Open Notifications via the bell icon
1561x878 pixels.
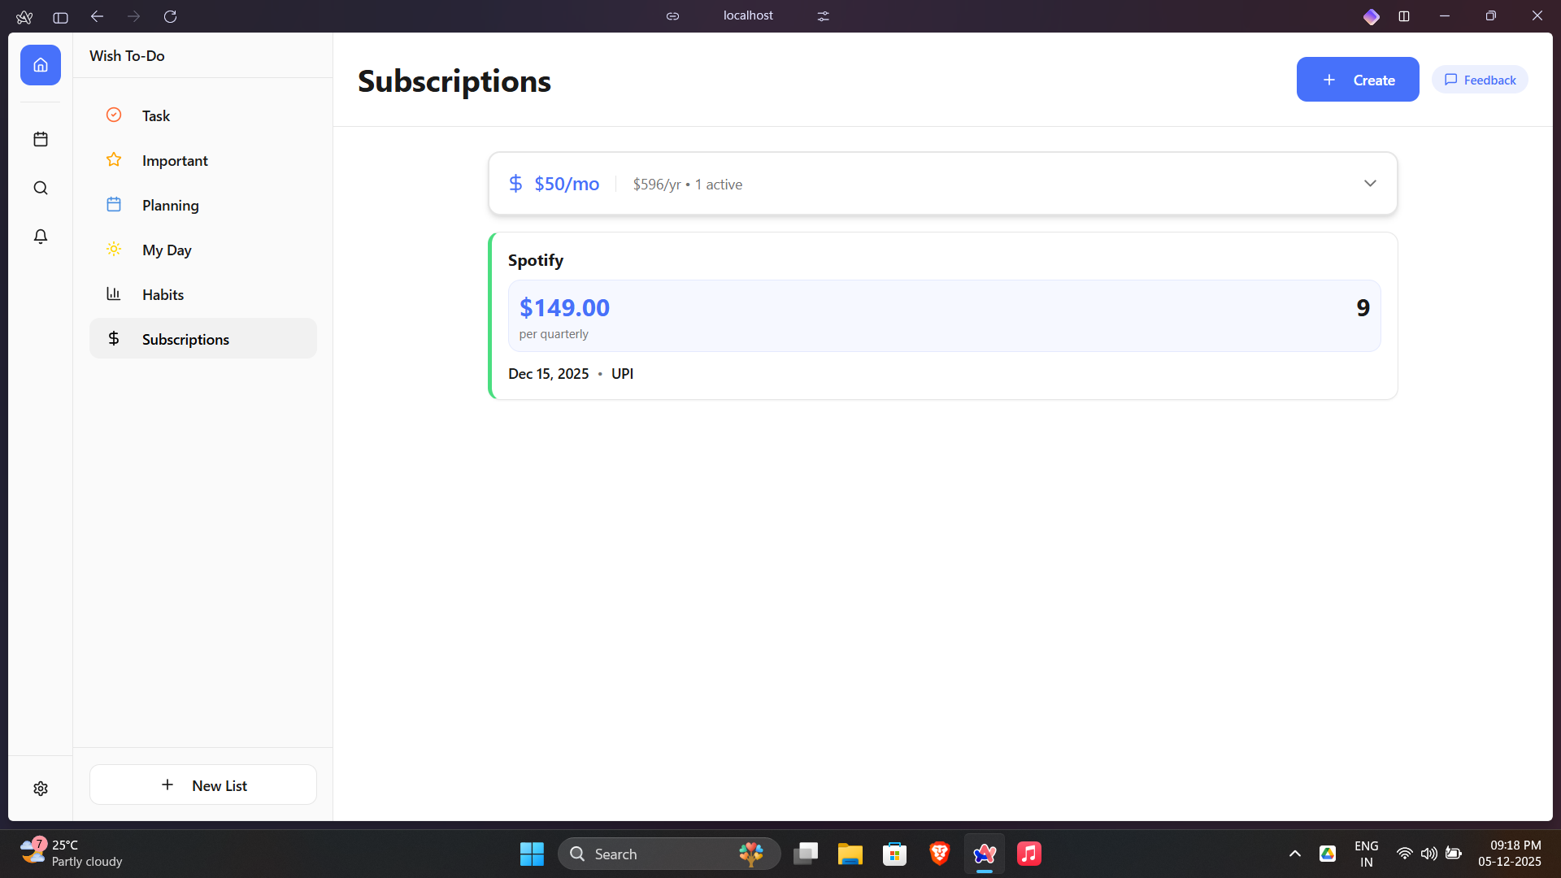[x=41, y=237]
